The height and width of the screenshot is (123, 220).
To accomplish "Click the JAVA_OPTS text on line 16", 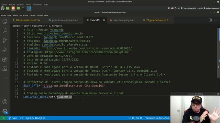I will [x=31, y=86].
